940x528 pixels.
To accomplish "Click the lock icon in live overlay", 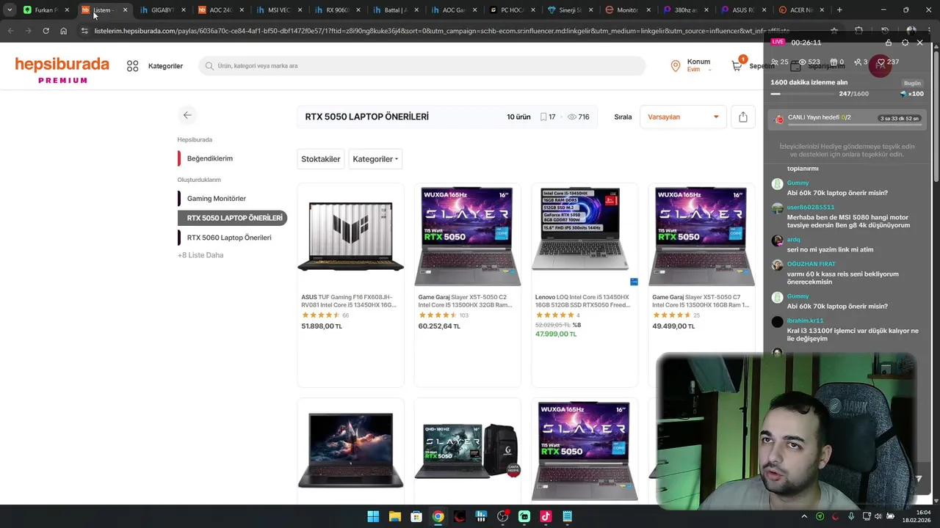I will point(889,43).
